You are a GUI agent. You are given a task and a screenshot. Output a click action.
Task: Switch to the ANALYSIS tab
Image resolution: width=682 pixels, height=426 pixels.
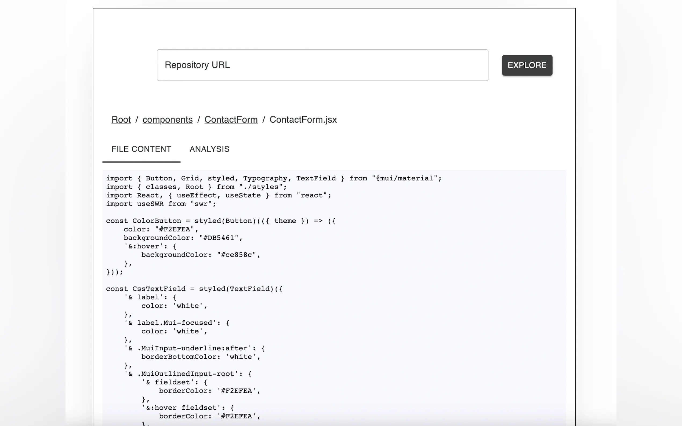[209, 149]
